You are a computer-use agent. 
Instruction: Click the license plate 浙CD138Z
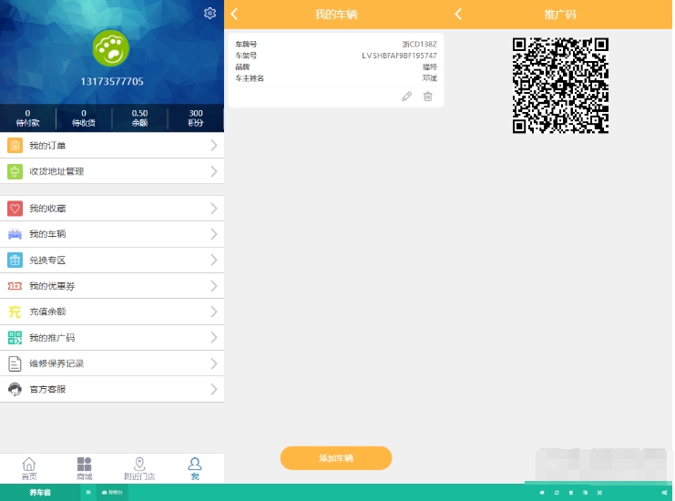click(x=420, y=44)
